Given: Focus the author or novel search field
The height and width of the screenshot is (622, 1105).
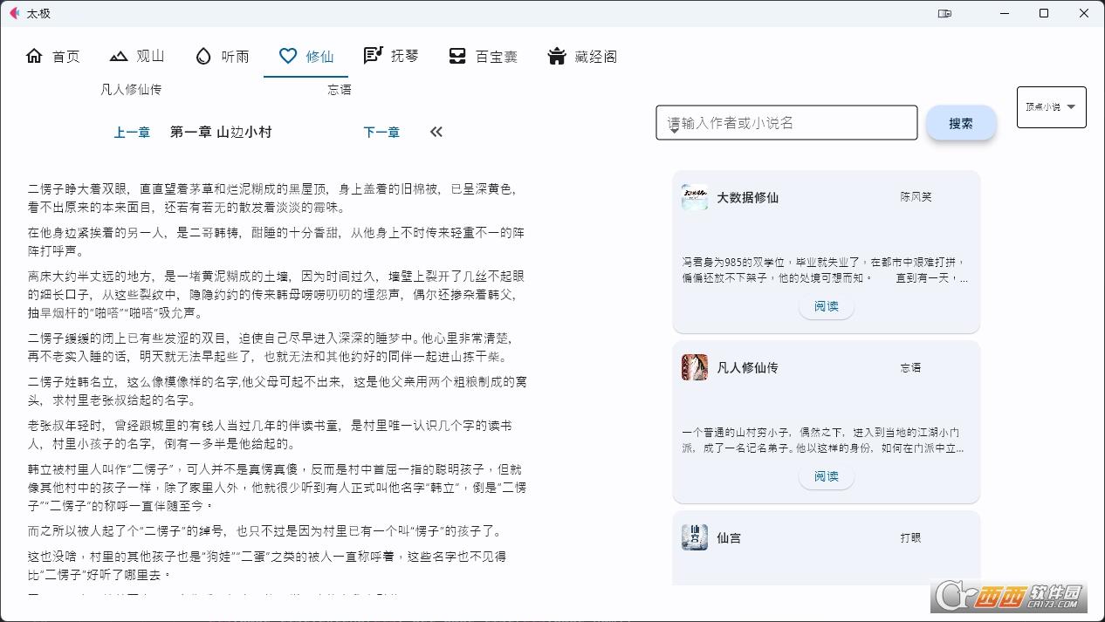Looking at the screenshot, I should click(786, 123).
